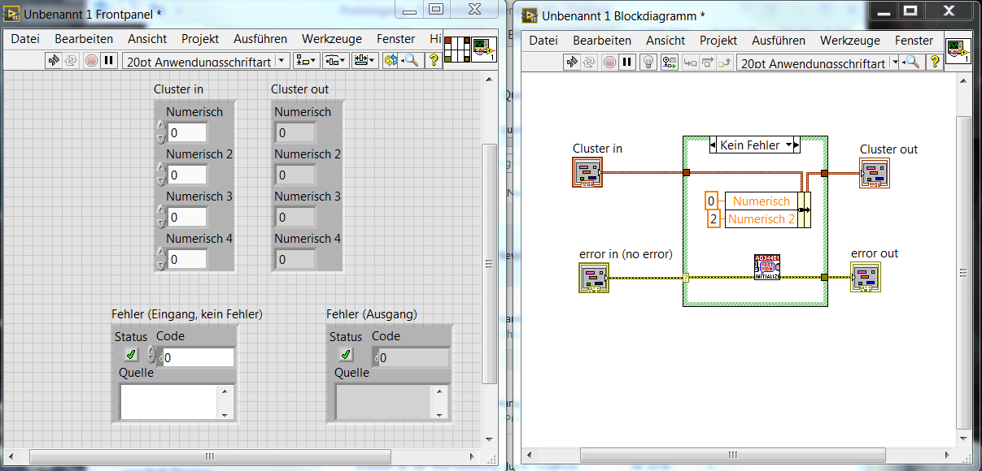The image size is (982, 471).
Task: Click Code field in Fehler (Eingang)
Action: 198,357
